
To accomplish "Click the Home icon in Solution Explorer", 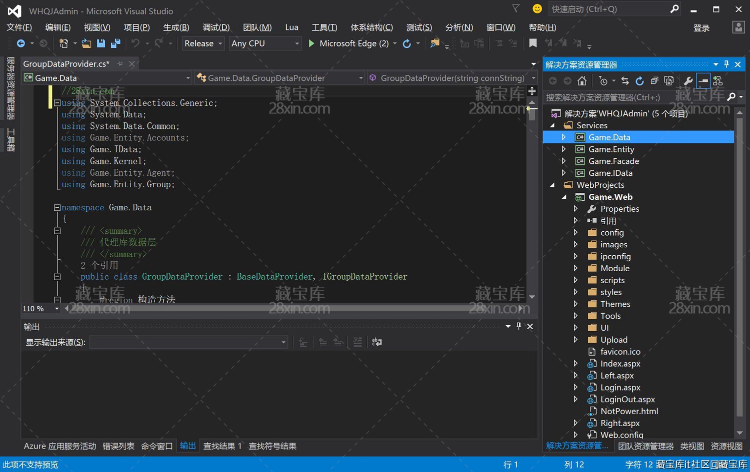I will [x=582, y=81].
